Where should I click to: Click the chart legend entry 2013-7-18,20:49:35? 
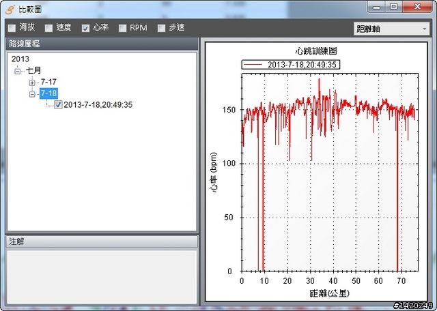291,65
